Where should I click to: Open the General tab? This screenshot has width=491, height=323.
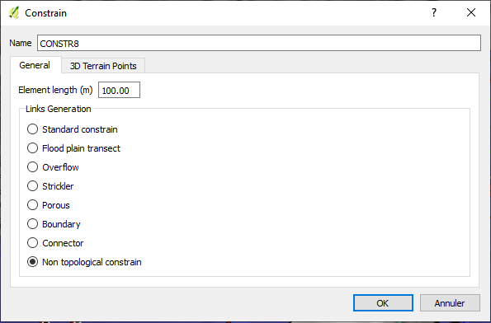coord(35,65)
